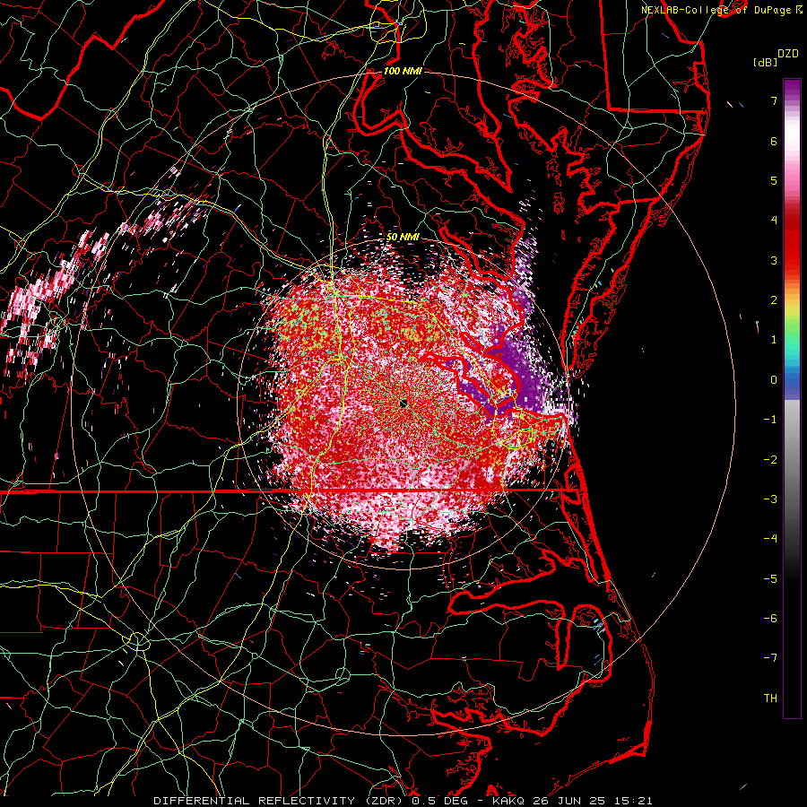Screen dimensions: 807x807
Task: Click the ZDR product caption at bottom
Action: click(403, 801)
